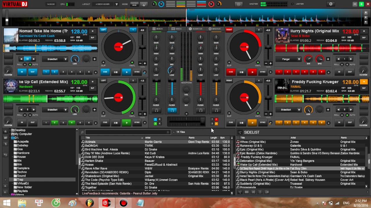Play deck 4 (orange play button)
Screen dimensions: 371x208
coord(252,122)
